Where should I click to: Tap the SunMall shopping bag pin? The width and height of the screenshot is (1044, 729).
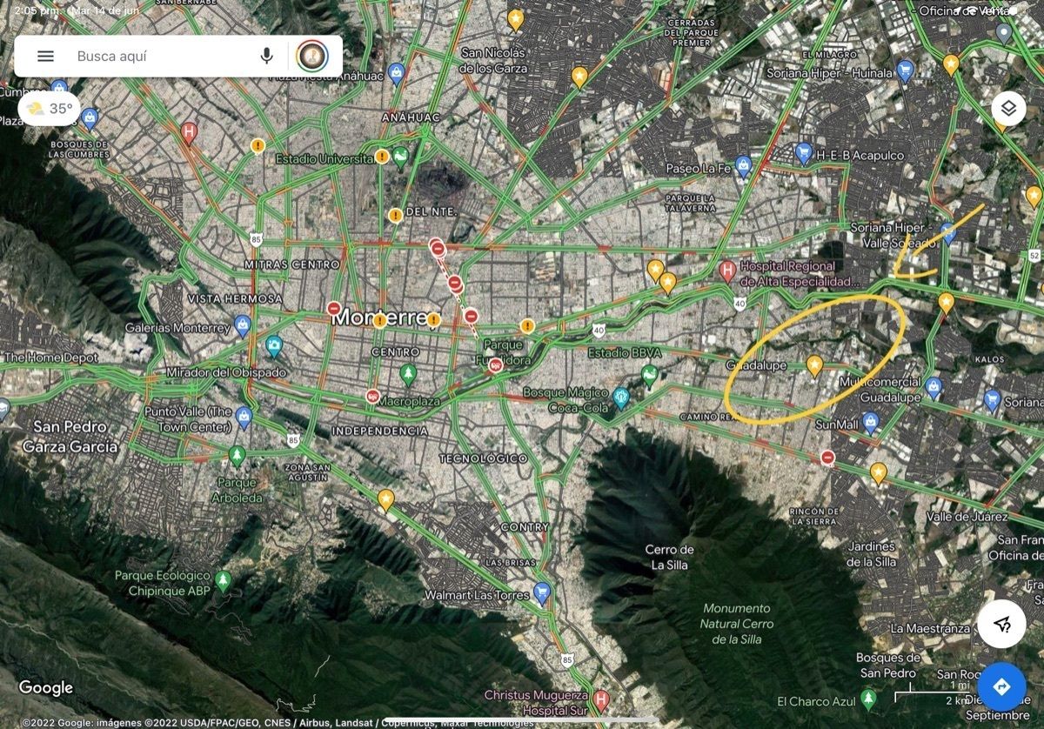click(871, 422)
